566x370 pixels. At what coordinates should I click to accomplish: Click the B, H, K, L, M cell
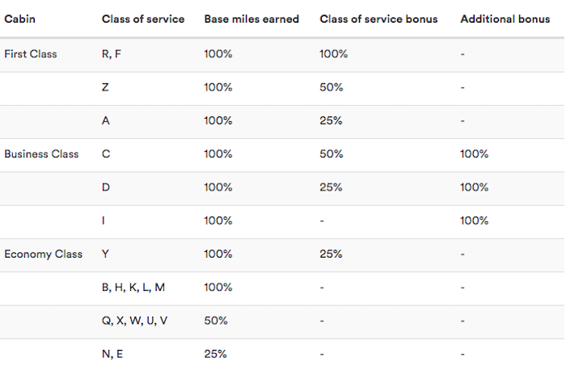click(x=133, y=288)
